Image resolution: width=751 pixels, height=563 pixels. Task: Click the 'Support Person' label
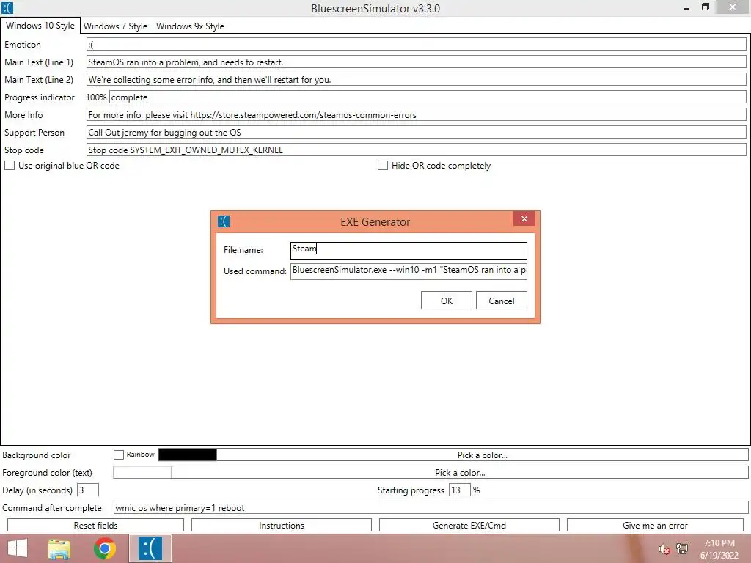click(34, 133)
